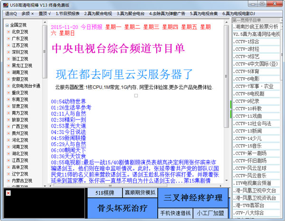
Task: Select 内蒙古卫视 channel in tree
Action: point(22,181)
